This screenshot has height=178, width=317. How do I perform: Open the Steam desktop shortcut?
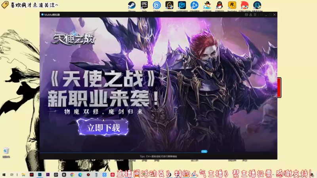tap(132, 5)
